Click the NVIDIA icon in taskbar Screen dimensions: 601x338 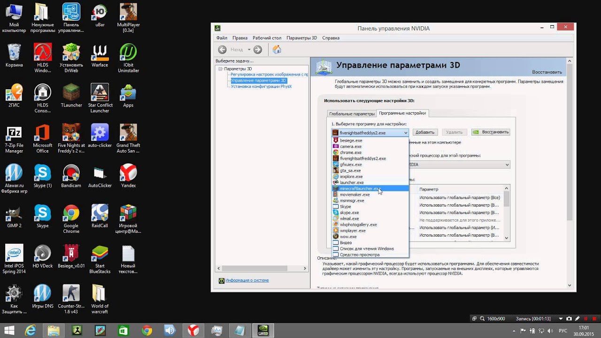[x=263, y=330]
